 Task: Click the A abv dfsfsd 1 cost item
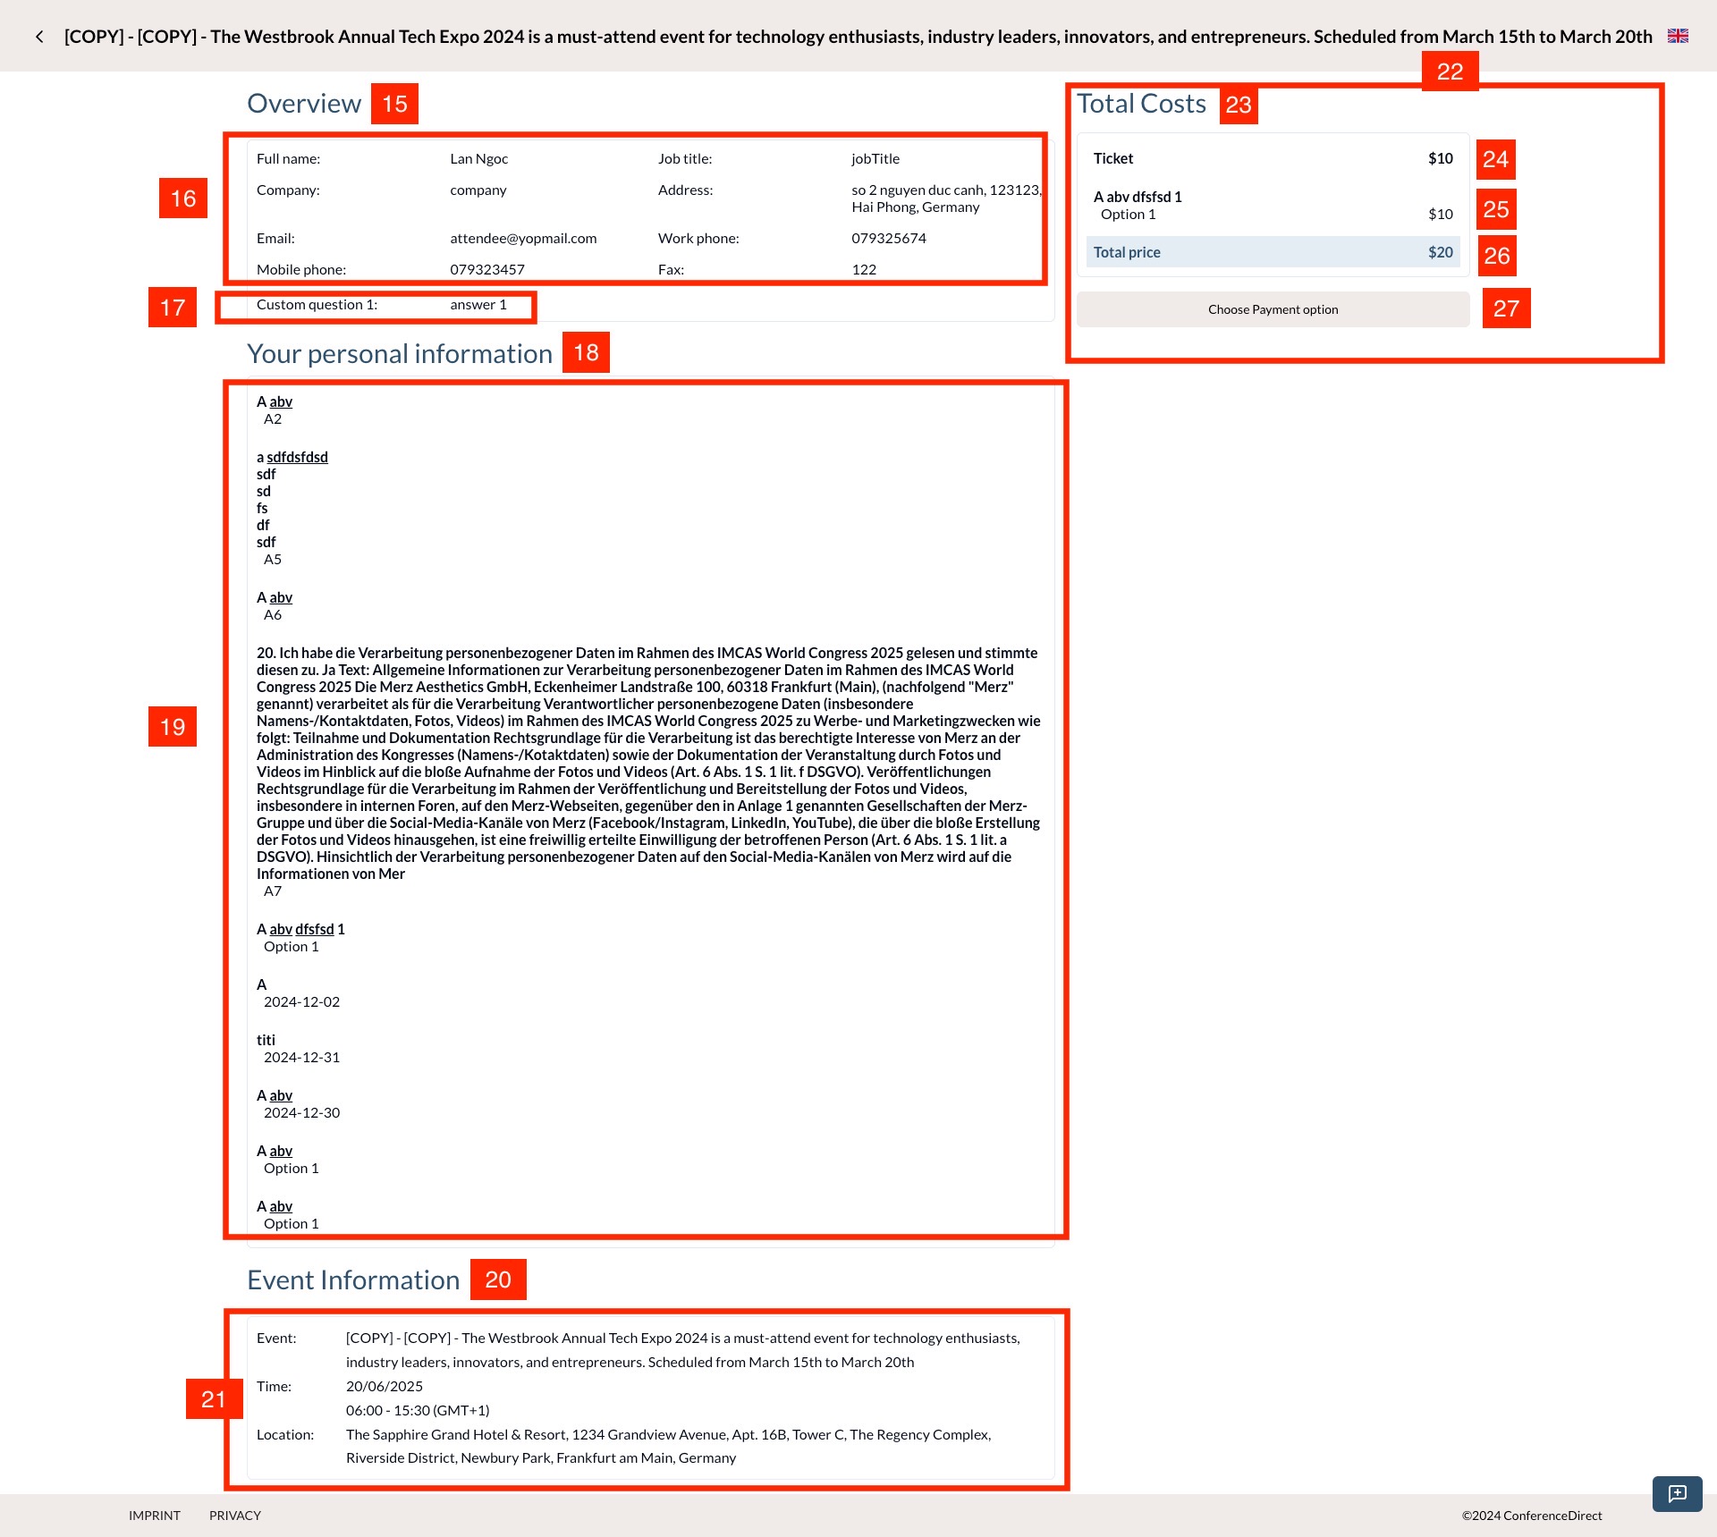click(1137, 195)
